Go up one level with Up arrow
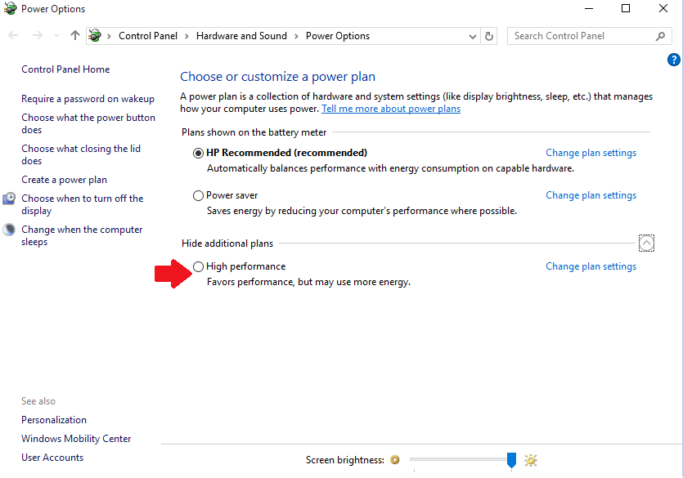 click(x=75, y=36)
